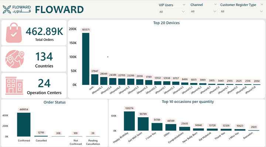The height and width of the screenshot is (147, 266).
Task: Click the 24389 data label
Action: [x=113, y=75]
